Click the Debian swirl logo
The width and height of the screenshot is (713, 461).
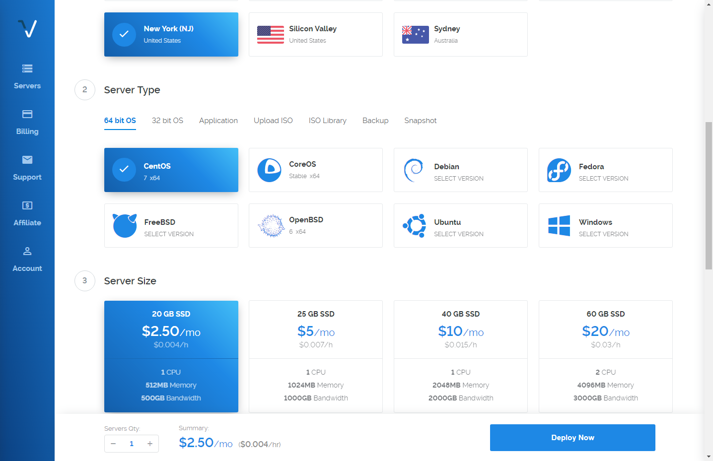414,170
